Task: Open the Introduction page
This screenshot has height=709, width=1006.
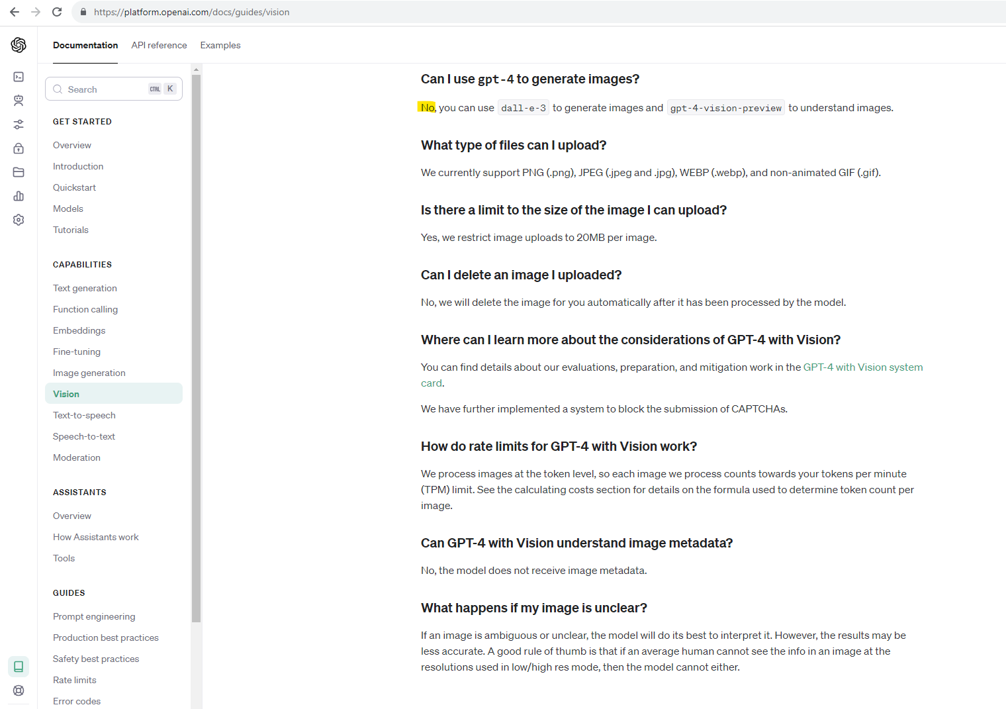Action: pyautogui.click(x=78, y=166)
